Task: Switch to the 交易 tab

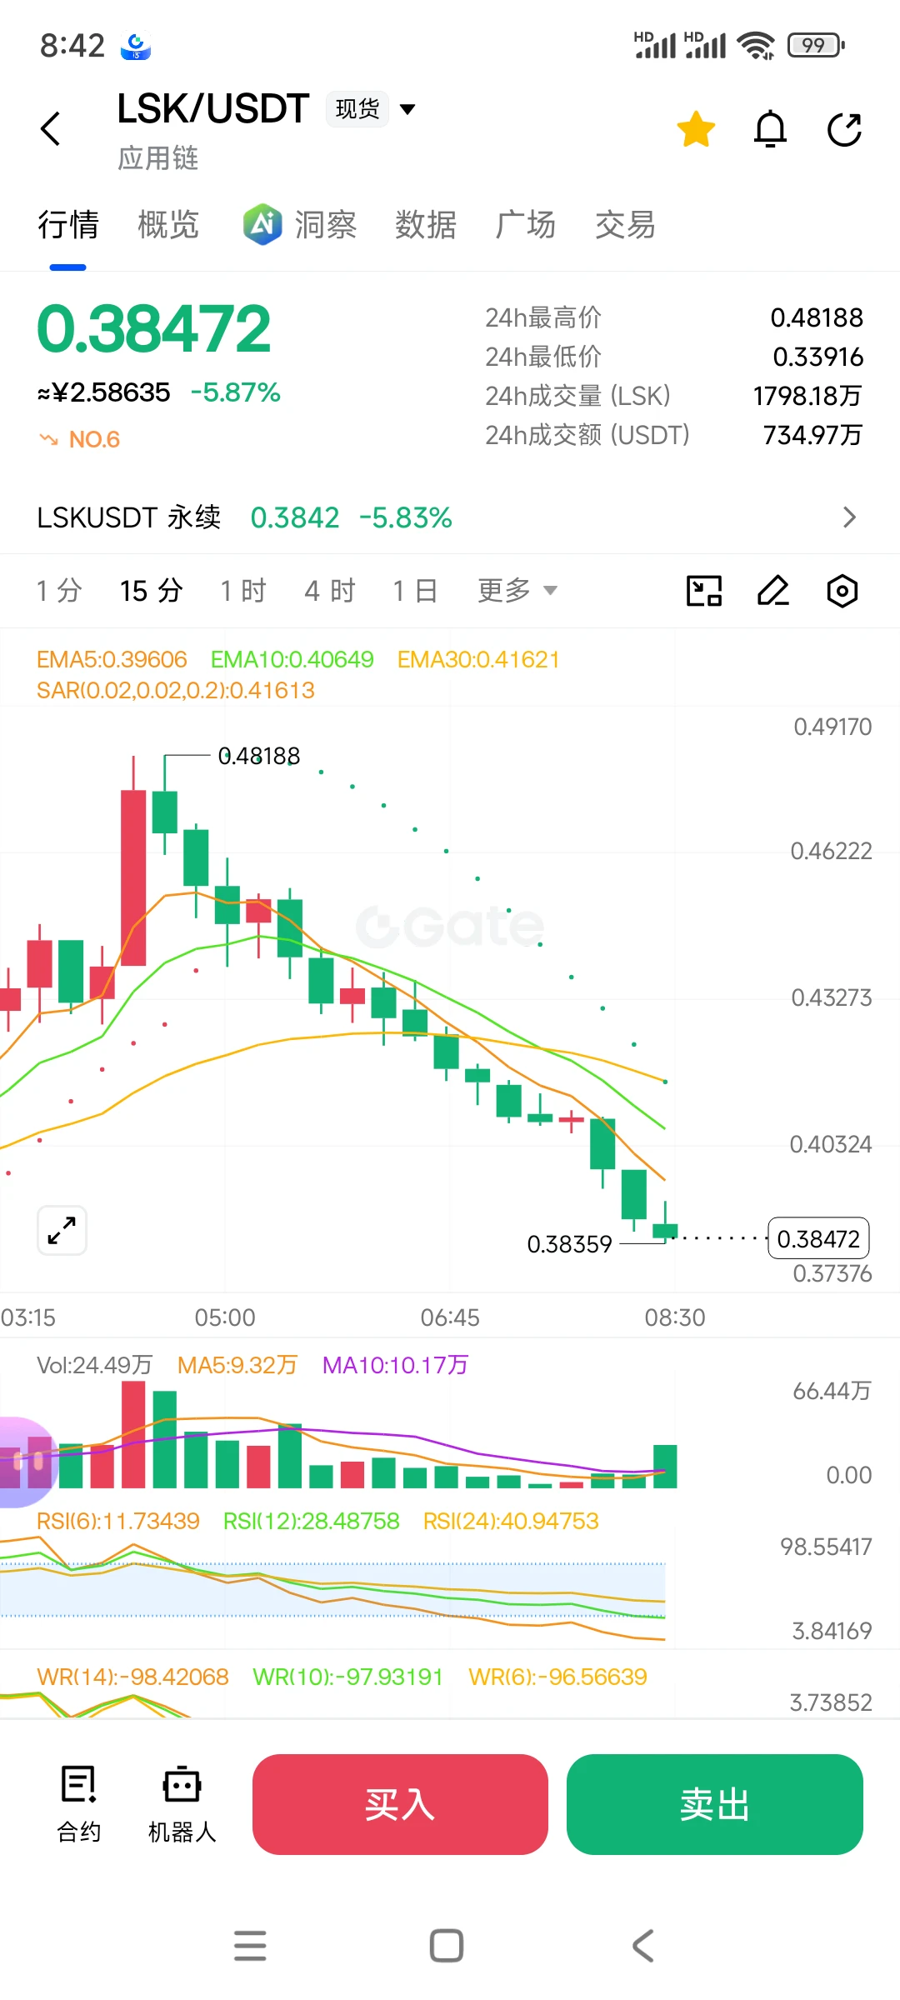Action: tap(625, 225)
